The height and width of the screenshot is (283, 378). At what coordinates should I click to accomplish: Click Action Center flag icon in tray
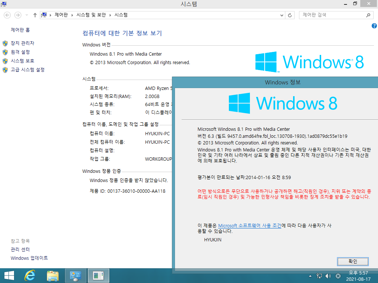click(x=338, y=276)
